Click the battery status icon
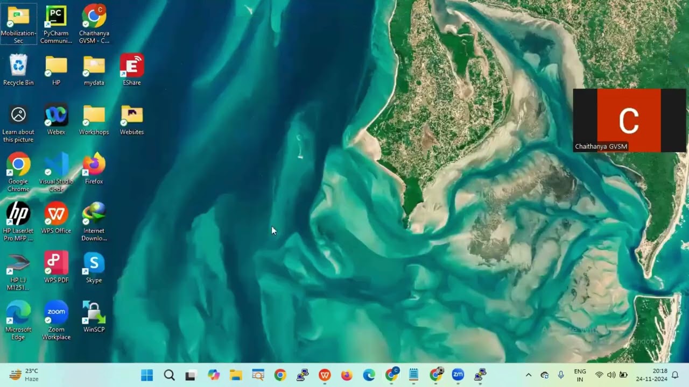 pyautogui.click(x=623, y=375)
